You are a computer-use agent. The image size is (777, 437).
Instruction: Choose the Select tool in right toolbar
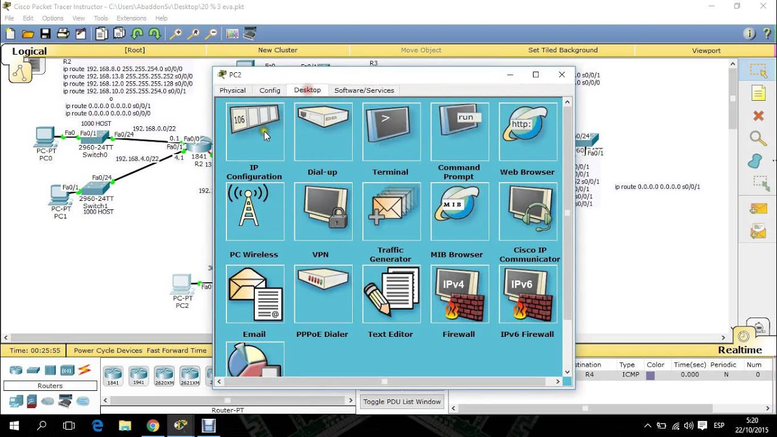pyautogui.click(x=758, y=71)
